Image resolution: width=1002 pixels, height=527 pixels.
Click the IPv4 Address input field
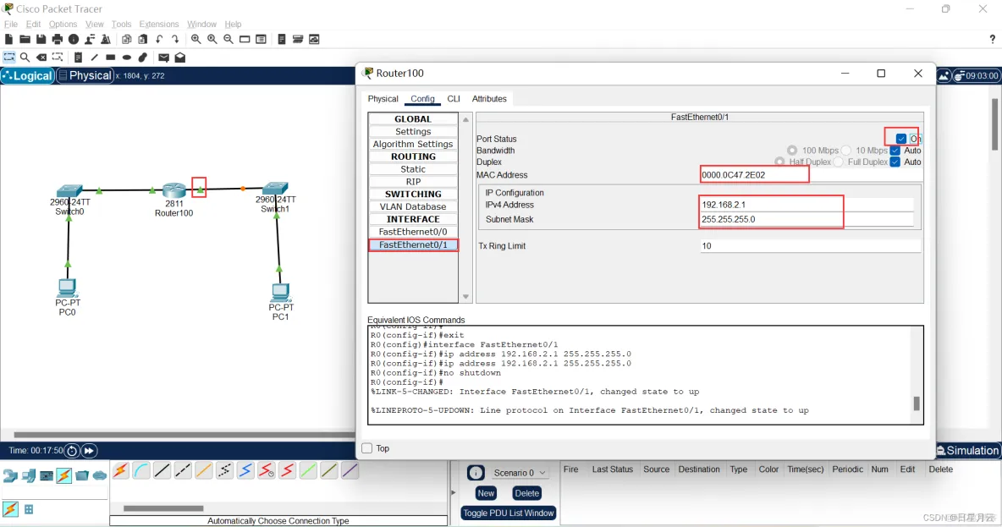pos(807,205)
